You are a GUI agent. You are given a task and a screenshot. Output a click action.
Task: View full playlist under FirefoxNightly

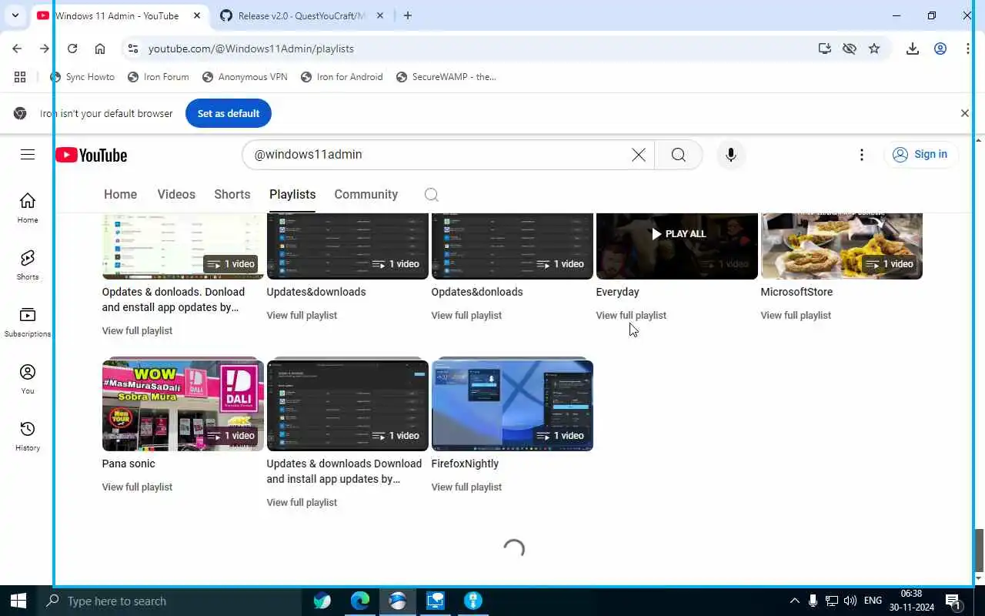click(x=466, y=487)
